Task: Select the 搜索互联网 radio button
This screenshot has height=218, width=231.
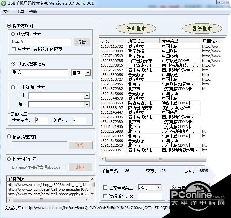Action: (9, 26)
